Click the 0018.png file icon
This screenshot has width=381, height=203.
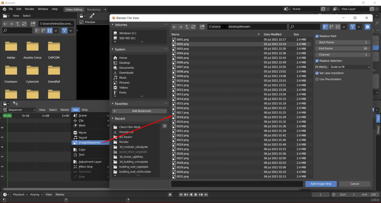pos(174,117)
